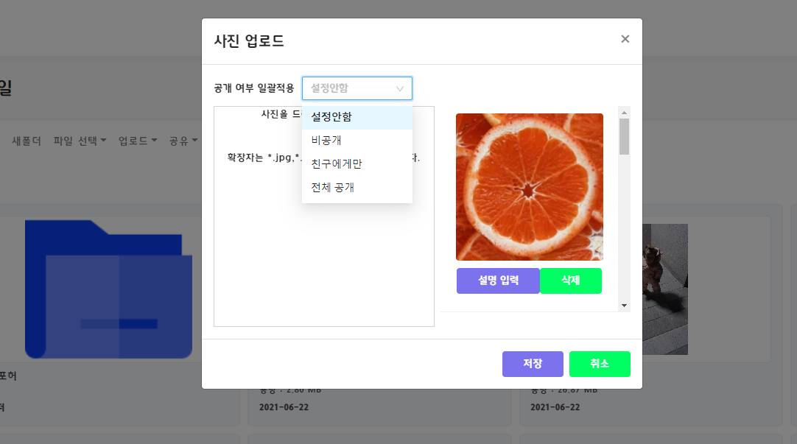Open the 공개 여부 일괄적용 dropdown
Viewport: 797px width, 444px height.
click(x=357, y=88)
